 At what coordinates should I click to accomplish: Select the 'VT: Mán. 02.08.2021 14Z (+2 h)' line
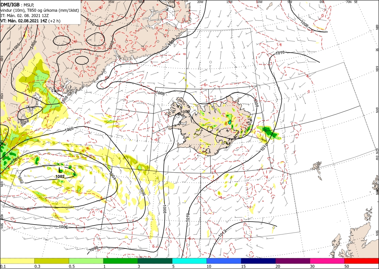[x=30, y=21]
